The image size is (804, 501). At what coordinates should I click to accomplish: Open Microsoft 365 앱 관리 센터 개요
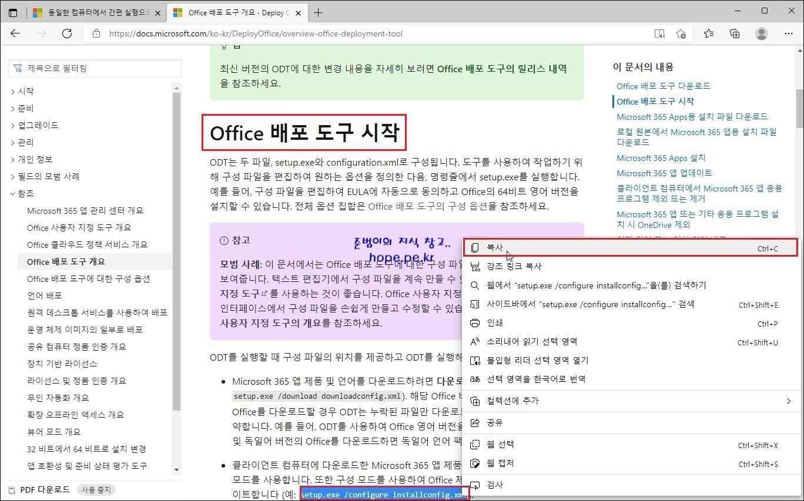[85, 210]
